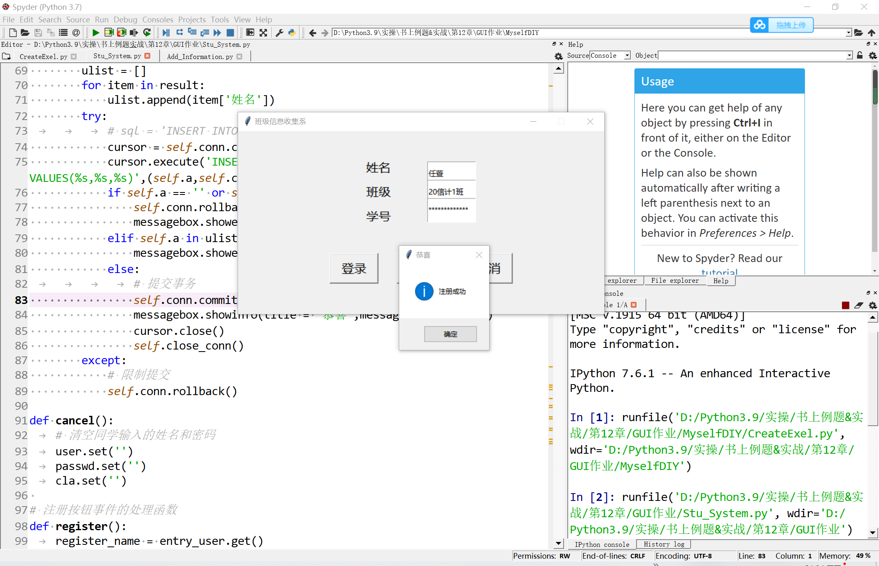Click the 登录 button
This screenshot has width=879, height=566.
click(354, 268)
